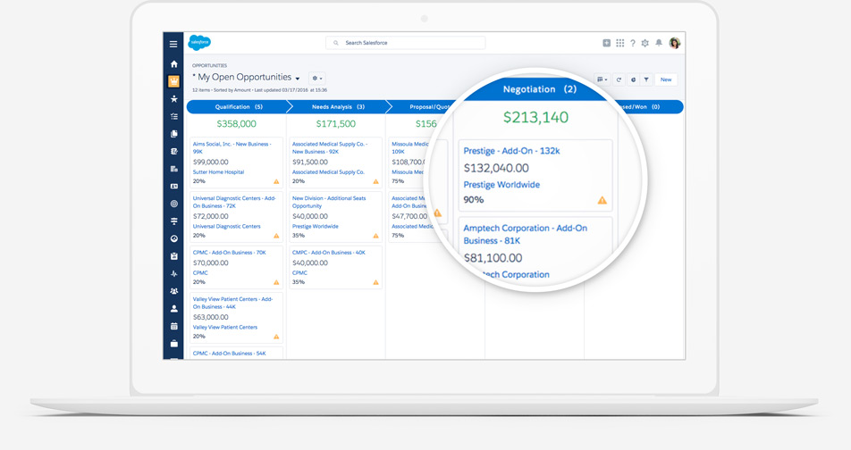Open the display-as Kanban view dropdown
The width and height of the screenshot is (851, 450).
coord(602,79)
